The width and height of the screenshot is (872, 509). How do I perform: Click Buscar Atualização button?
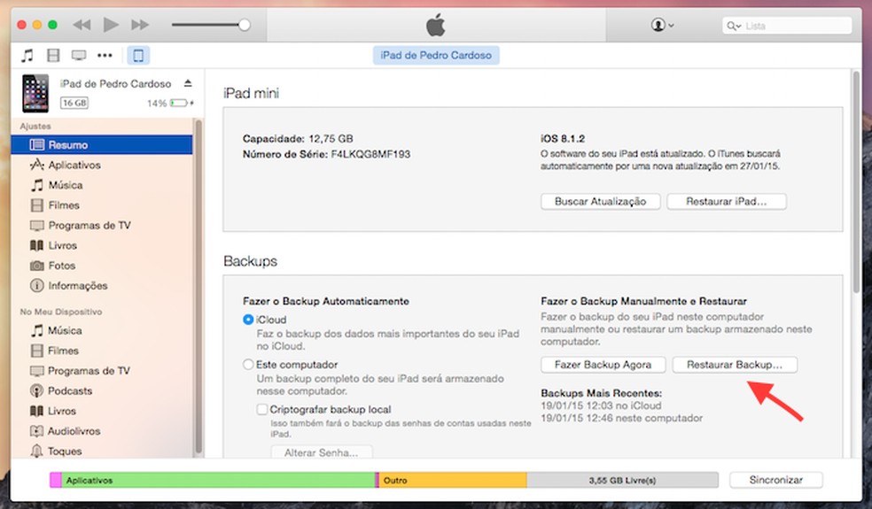tap(600, 201)
